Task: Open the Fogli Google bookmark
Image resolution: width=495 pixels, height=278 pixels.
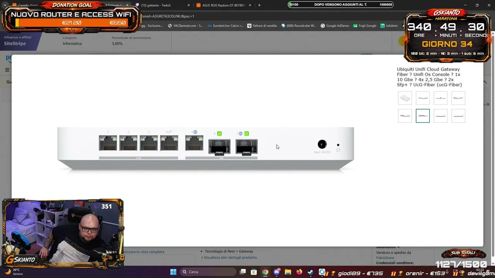Action: (365, 26)
